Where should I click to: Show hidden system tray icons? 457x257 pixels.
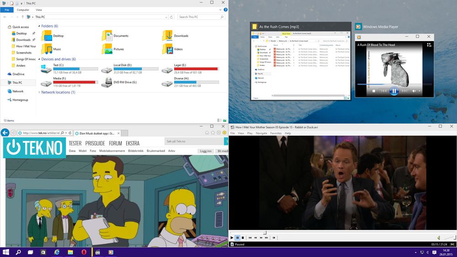415,252
